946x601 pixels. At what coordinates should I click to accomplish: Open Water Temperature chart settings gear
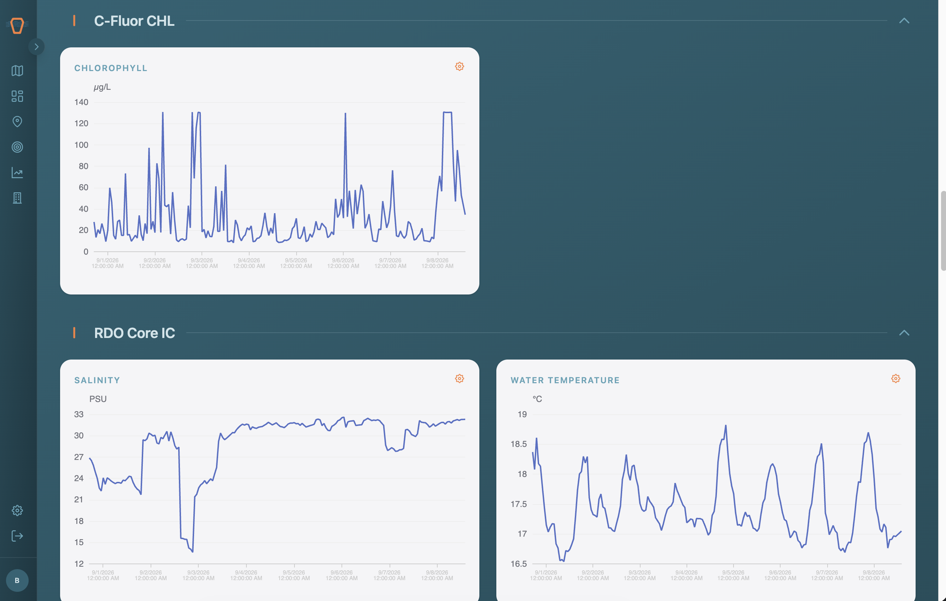point(895,379)
